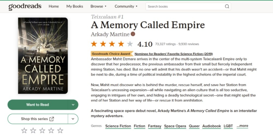Open the Browse menu

coord(98,6)
